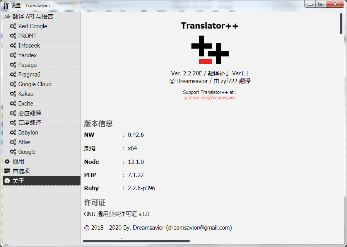Open the plain Google entry settings

point(42,152)
